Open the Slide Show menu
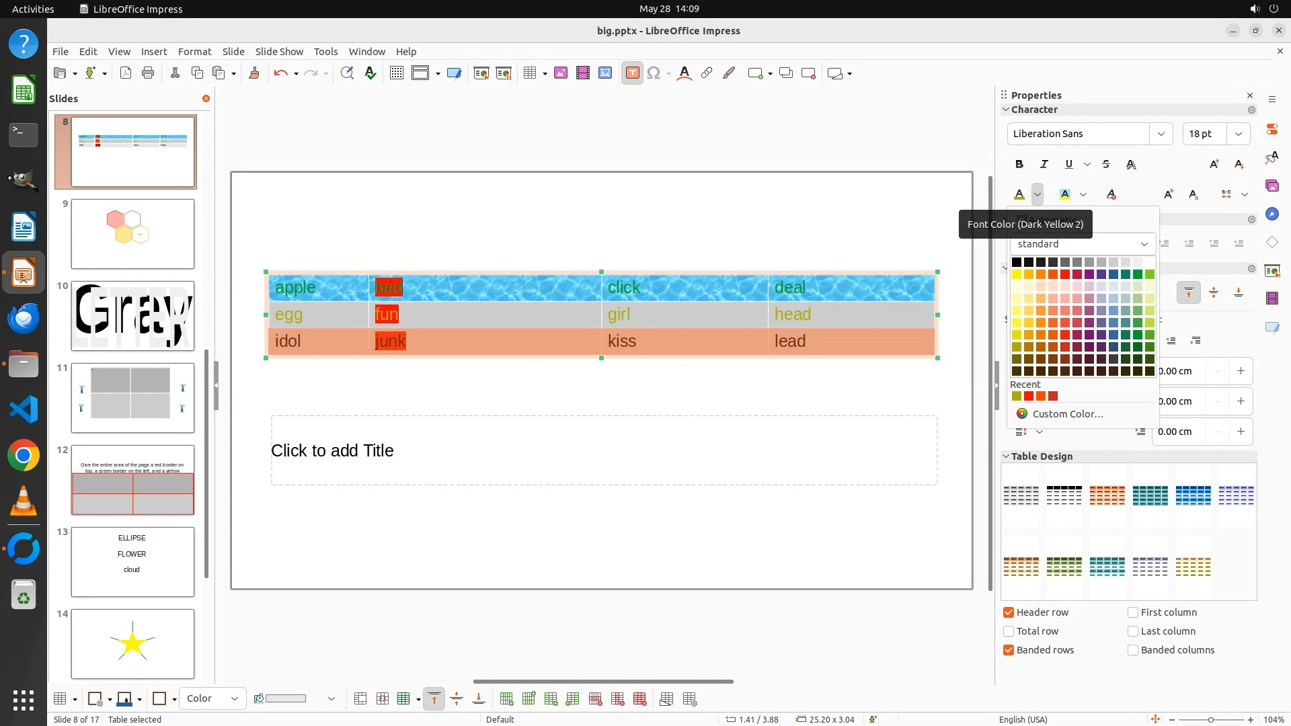 tap(279, 51)
